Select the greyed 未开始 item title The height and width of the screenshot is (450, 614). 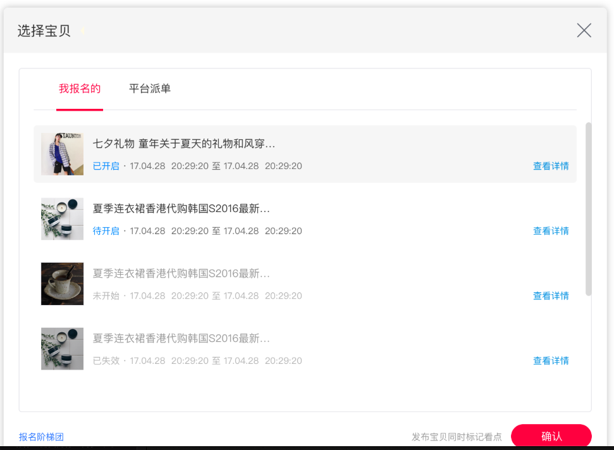pyautogui.click(x=181, y=273)
